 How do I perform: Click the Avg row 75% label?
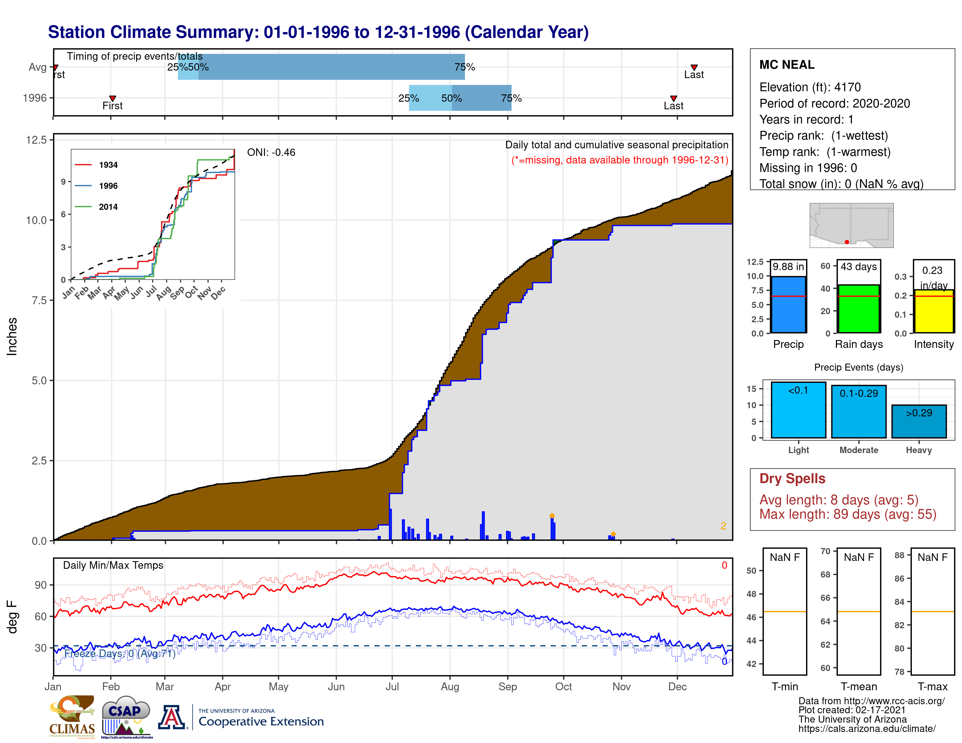[x=465, y=67]
